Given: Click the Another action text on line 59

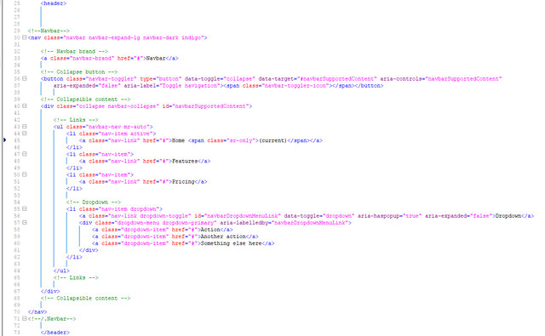Looking at the screenshot, I should (223, 236).
